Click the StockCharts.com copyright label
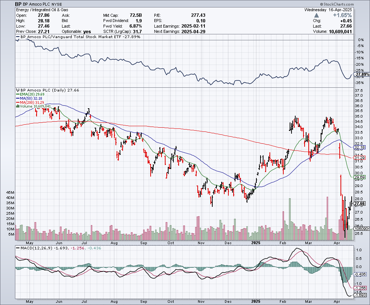 tap(337, 4)
